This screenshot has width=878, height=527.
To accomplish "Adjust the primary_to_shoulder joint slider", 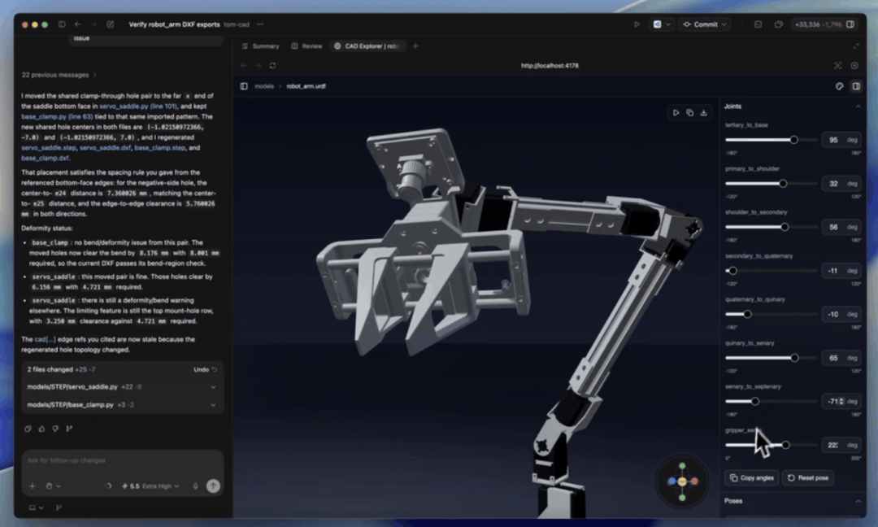I will pyautogui.click(x=783, y=183).
